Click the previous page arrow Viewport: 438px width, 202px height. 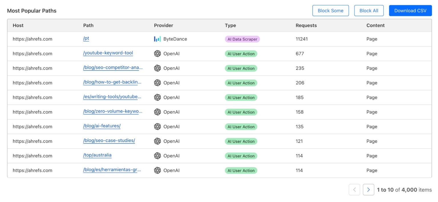pos(354,189)
